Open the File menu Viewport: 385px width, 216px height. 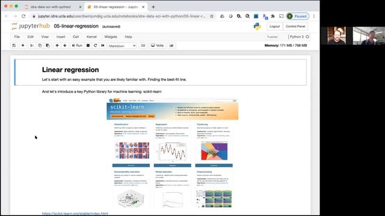(17, 37)
